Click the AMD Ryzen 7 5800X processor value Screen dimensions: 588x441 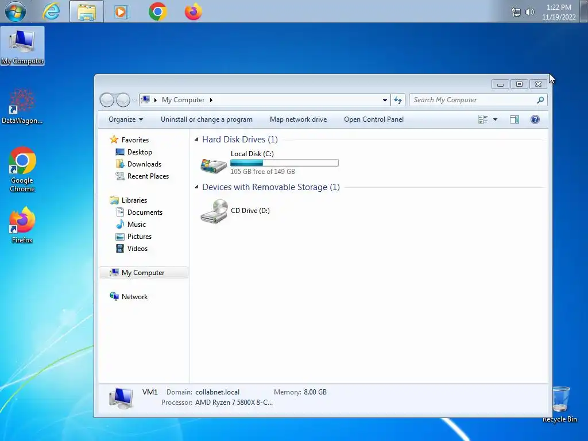tap(234, 403)
